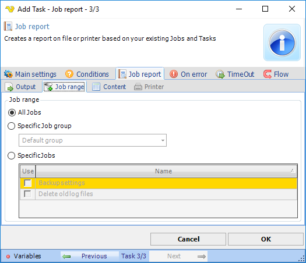Check the Use box for Delete old log files
The image size is (306, 263).
(x=27, y=194)
